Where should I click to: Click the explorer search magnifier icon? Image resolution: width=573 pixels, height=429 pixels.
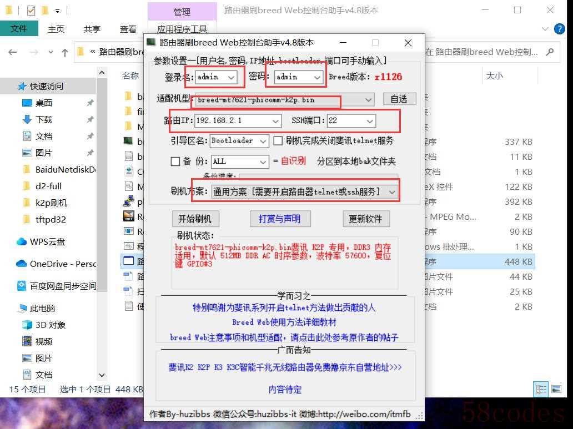550,52
